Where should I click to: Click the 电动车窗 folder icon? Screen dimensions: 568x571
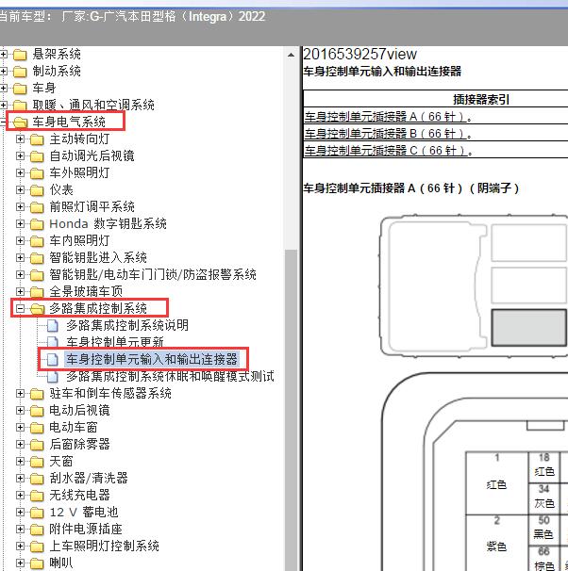(x=37, y=428)
